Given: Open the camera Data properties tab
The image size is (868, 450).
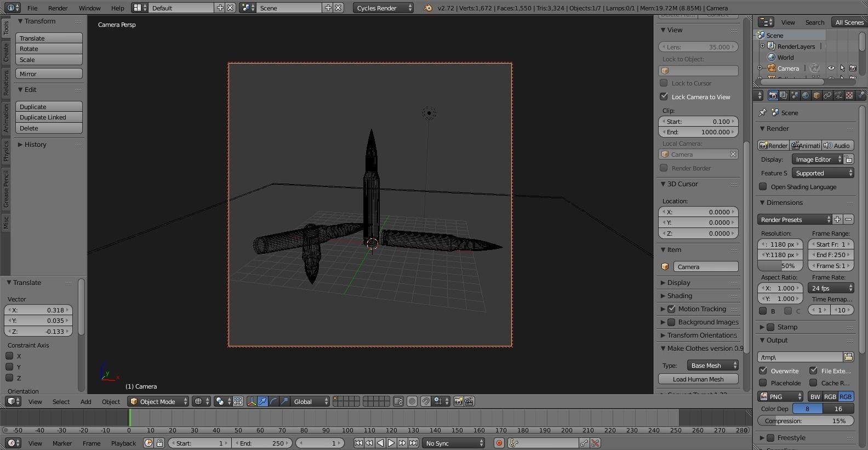Looking at the screenshot, I should pos(838,95).
